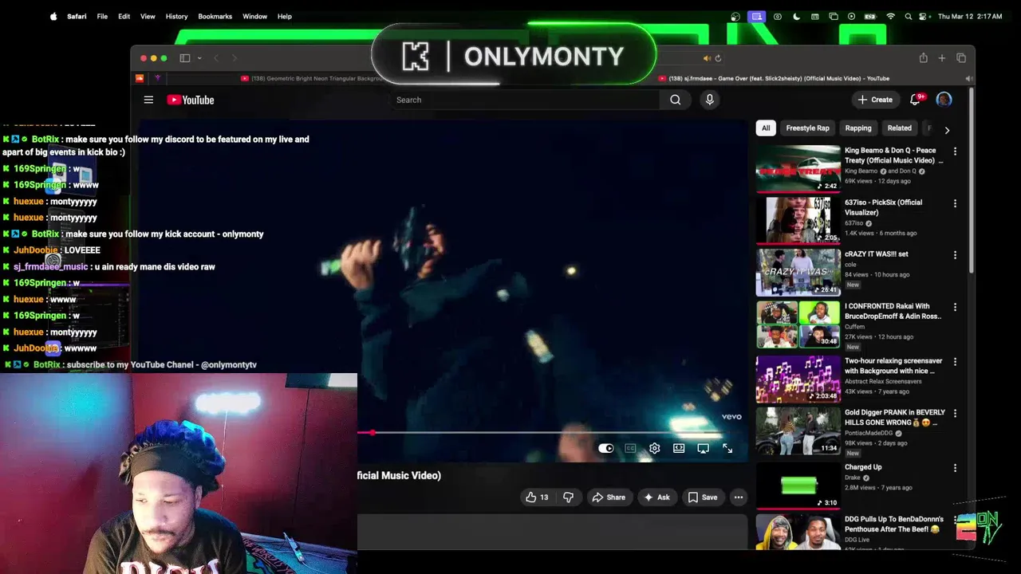Image resolution: width=1021 pixels, height=574 pixels.
Task: Expand category chips with right chevron
Action: 947,129
